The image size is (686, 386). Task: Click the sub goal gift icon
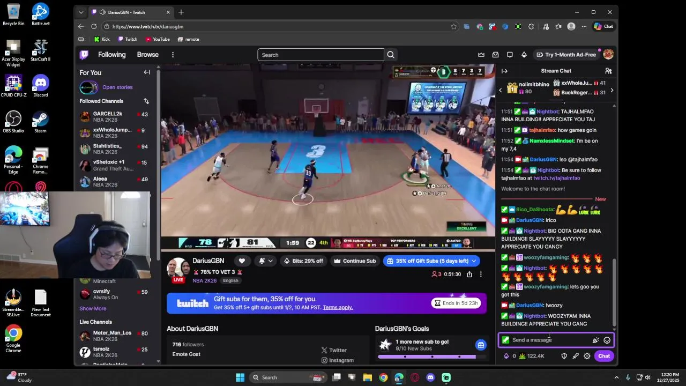click(x=481, y=345)
